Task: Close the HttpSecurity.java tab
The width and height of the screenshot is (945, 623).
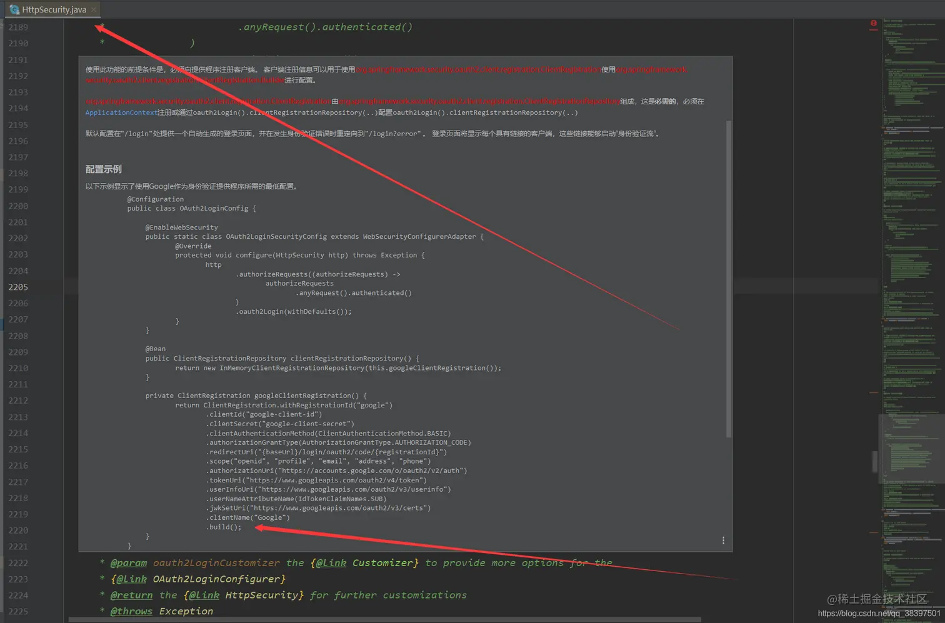Action: 94,9
